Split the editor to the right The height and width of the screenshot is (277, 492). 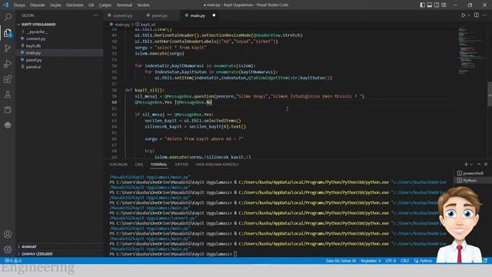(x=477, y=15)
